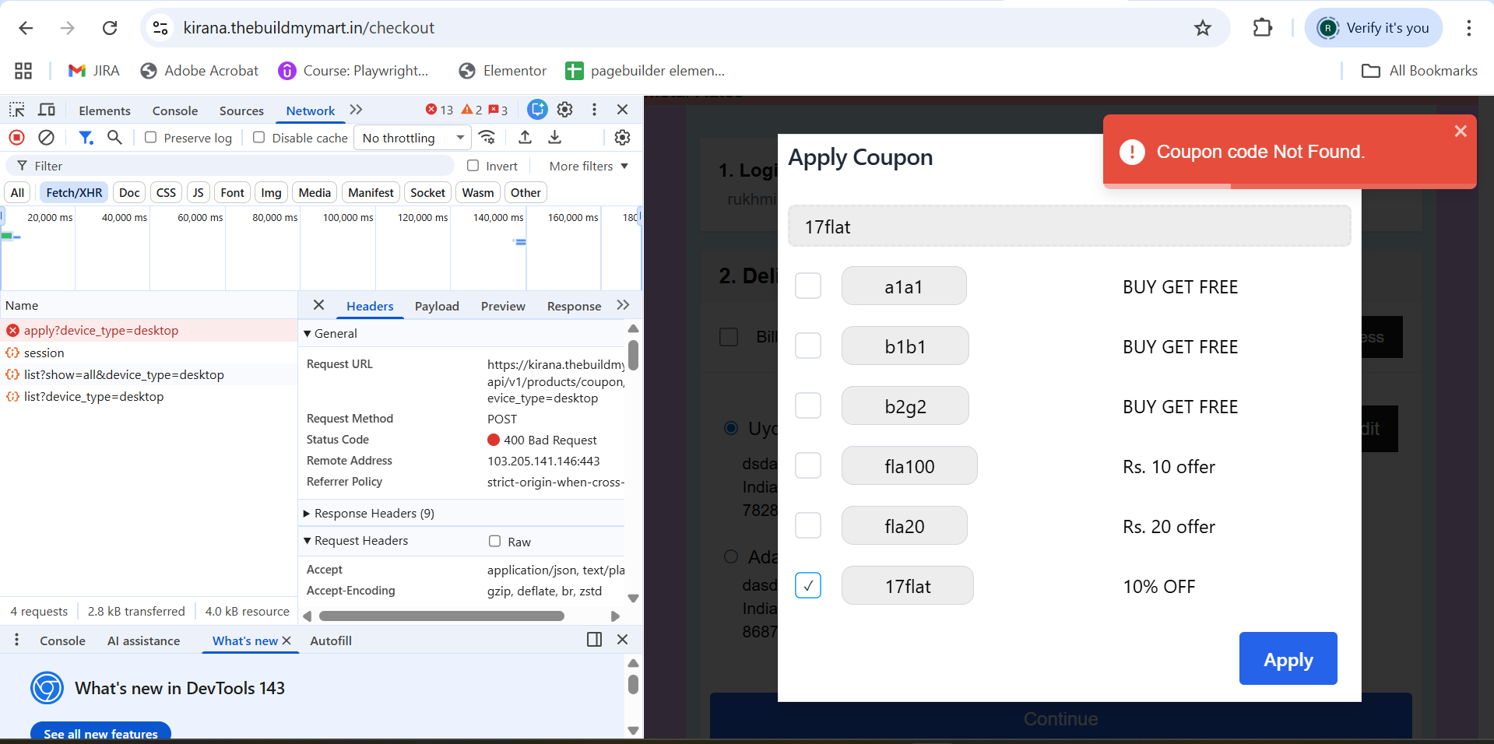This screenshot has height=744, width=1494.
Task: Toggle the Raw request headers checkbox
Action: click(494, 542)
